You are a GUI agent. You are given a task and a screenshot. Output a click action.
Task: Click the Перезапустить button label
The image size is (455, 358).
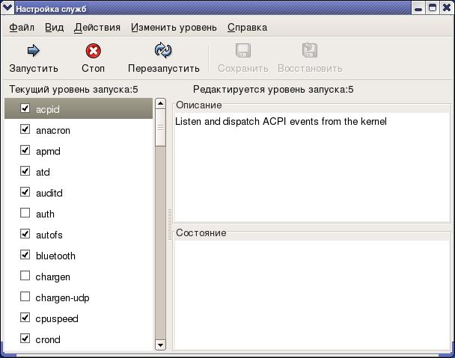163,69
